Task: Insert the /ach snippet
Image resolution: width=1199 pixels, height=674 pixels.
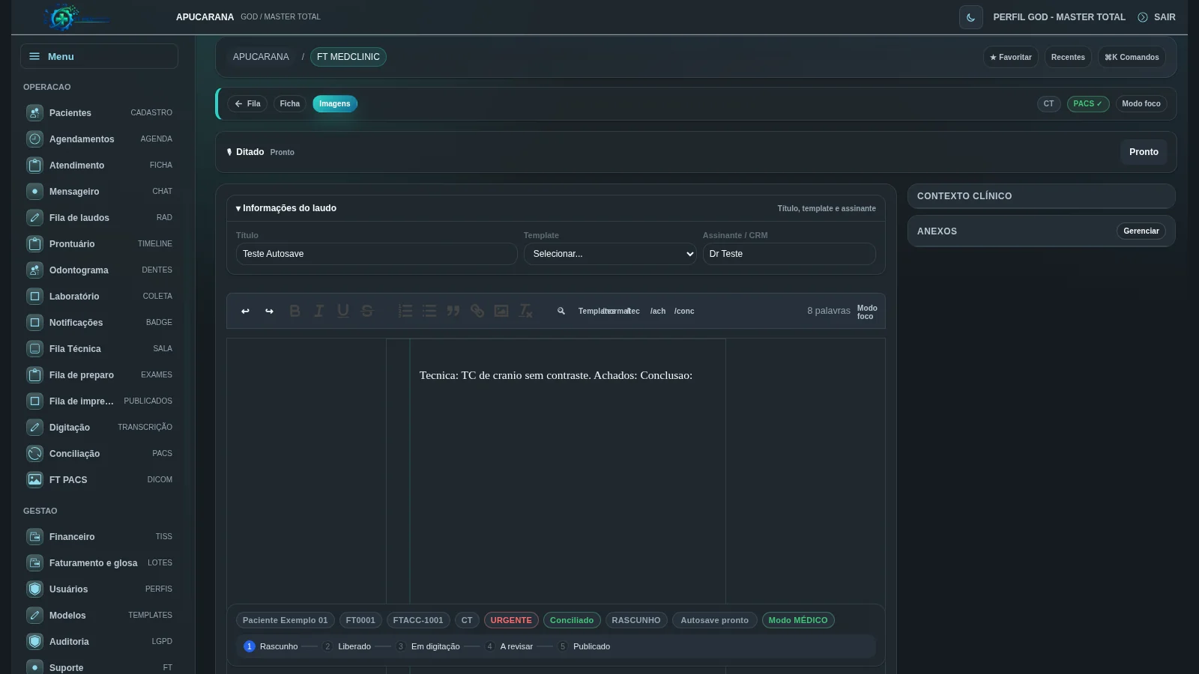Action: 658,312
